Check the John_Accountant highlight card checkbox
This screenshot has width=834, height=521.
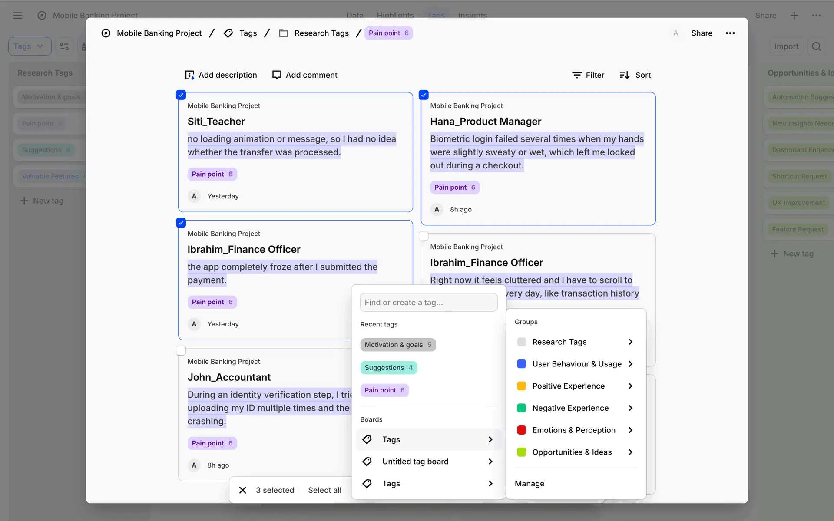(x=181, y=350)
